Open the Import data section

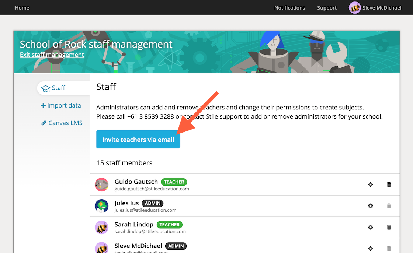pyautogui.click(x=61, y=105)
